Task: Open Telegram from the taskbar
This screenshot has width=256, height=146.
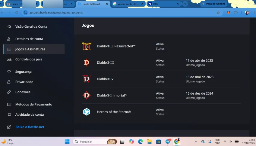Action: coord(168,141)
